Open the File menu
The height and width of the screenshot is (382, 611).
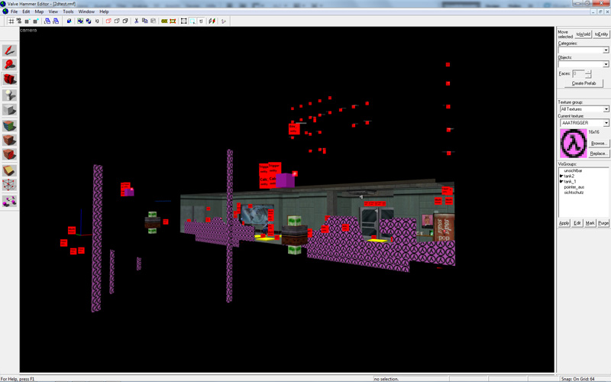pos(14,11)
